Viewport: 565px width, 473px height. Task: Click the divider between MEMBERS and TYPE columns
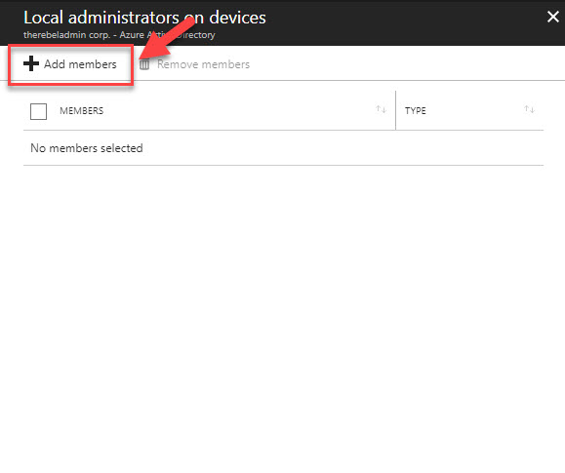[395, 110]
